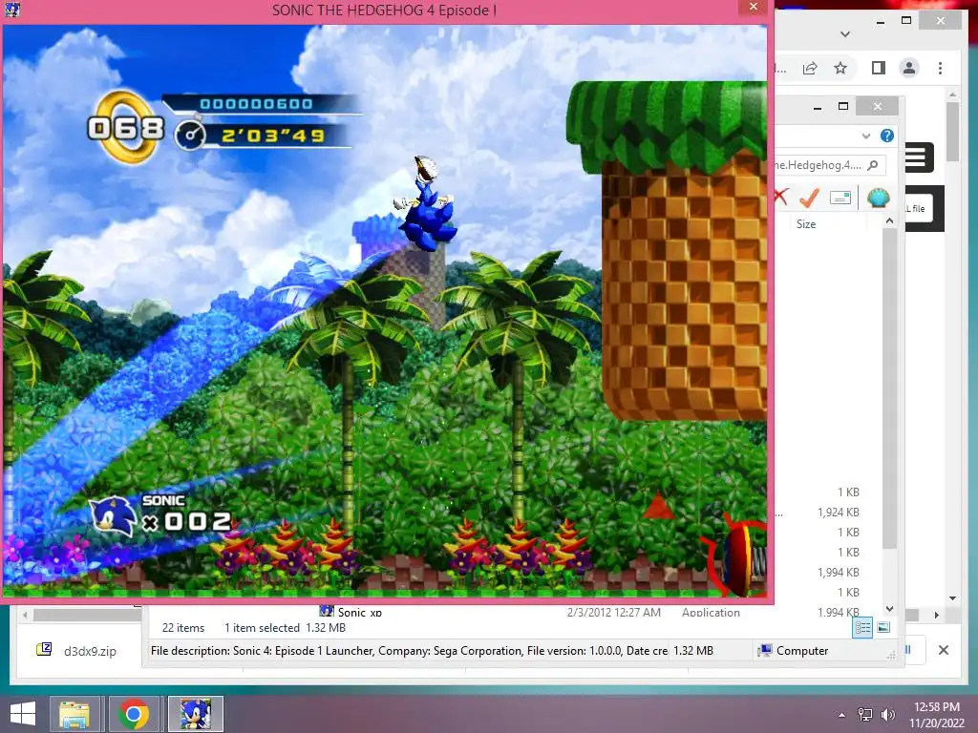Switch Explorer to large icons view
Image resolution: width=978 pixels, height=733 pixels.
883,628
